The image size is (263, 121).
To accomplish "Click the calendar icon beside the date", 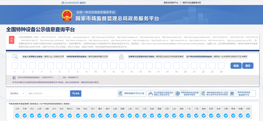I will [x=63, y=3].
